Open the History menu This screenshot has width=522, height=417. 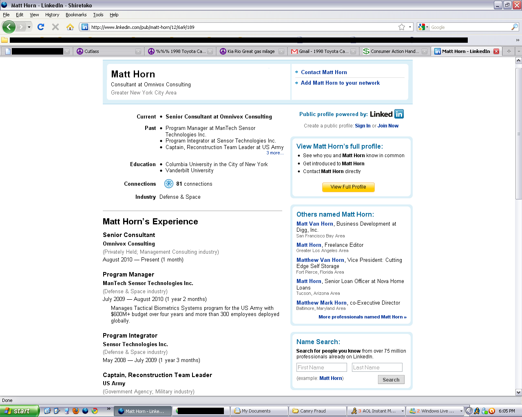pos(52,15)
